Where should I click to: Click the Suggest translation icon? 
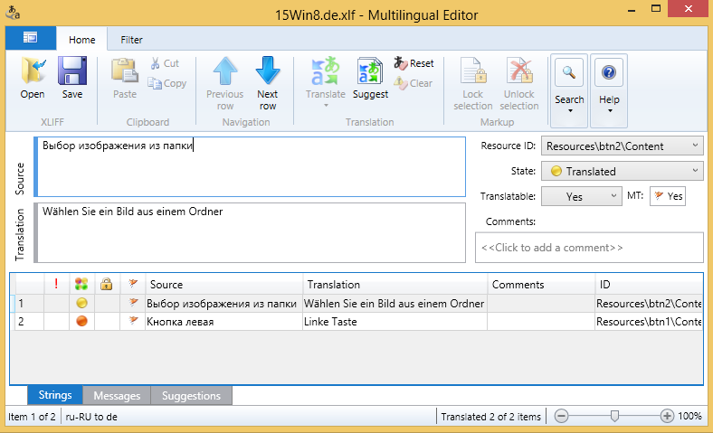pos(370,71)
